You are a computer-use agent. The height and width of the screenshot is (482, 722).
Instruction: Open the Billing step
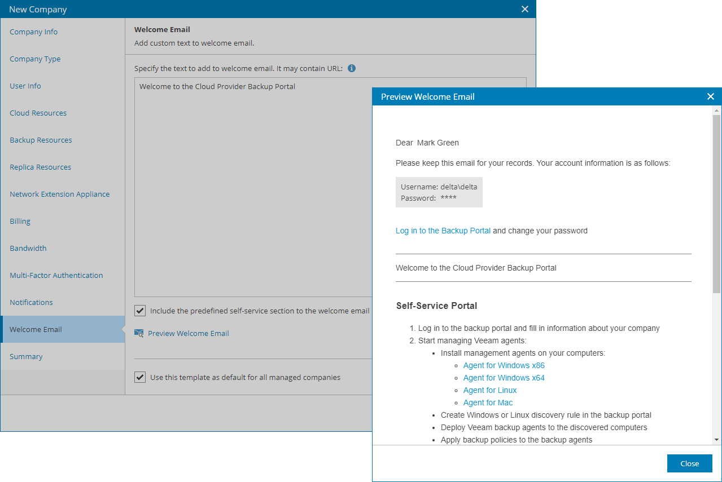coord(63,221)
